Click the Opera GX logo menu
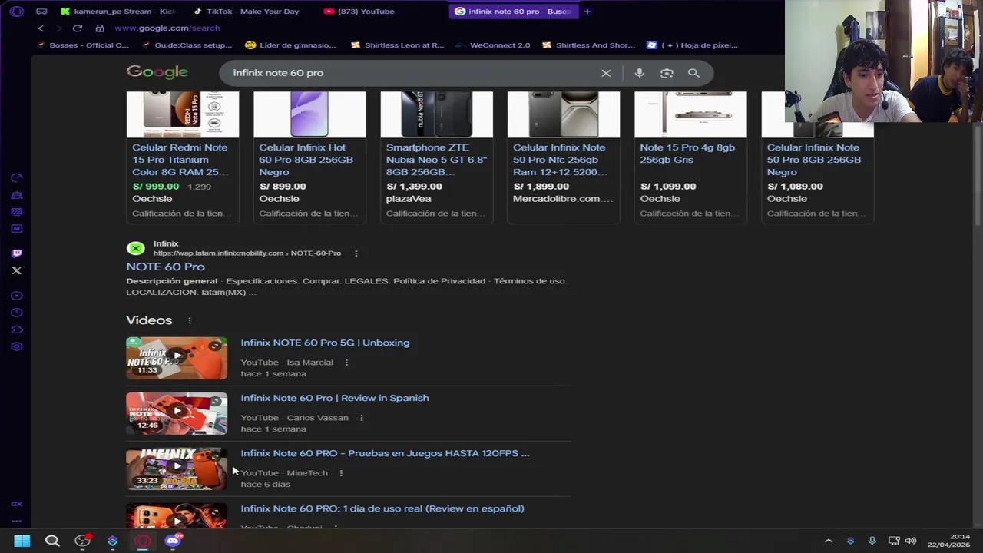 pos(17,12)
